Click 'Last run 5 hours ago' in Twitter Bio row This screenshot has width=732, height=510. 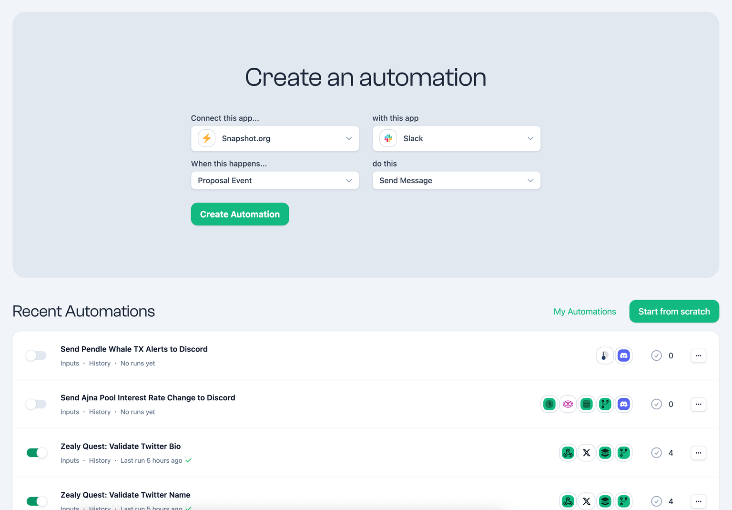coord(152,461)
